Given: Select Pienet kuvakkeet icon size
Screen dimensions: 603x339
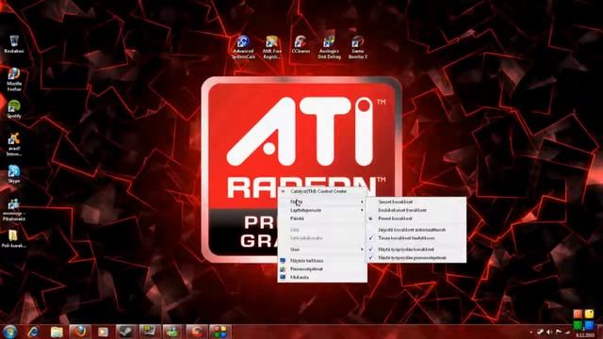Looking at the screenshot, I should click(x=416, y=218).
